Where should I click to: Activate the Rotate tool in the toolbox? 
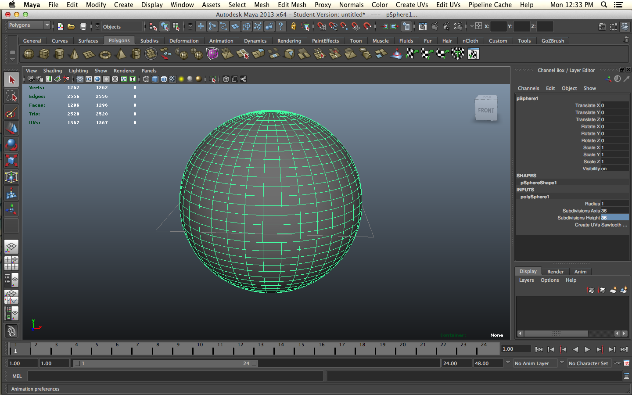[x=11, y=145]
